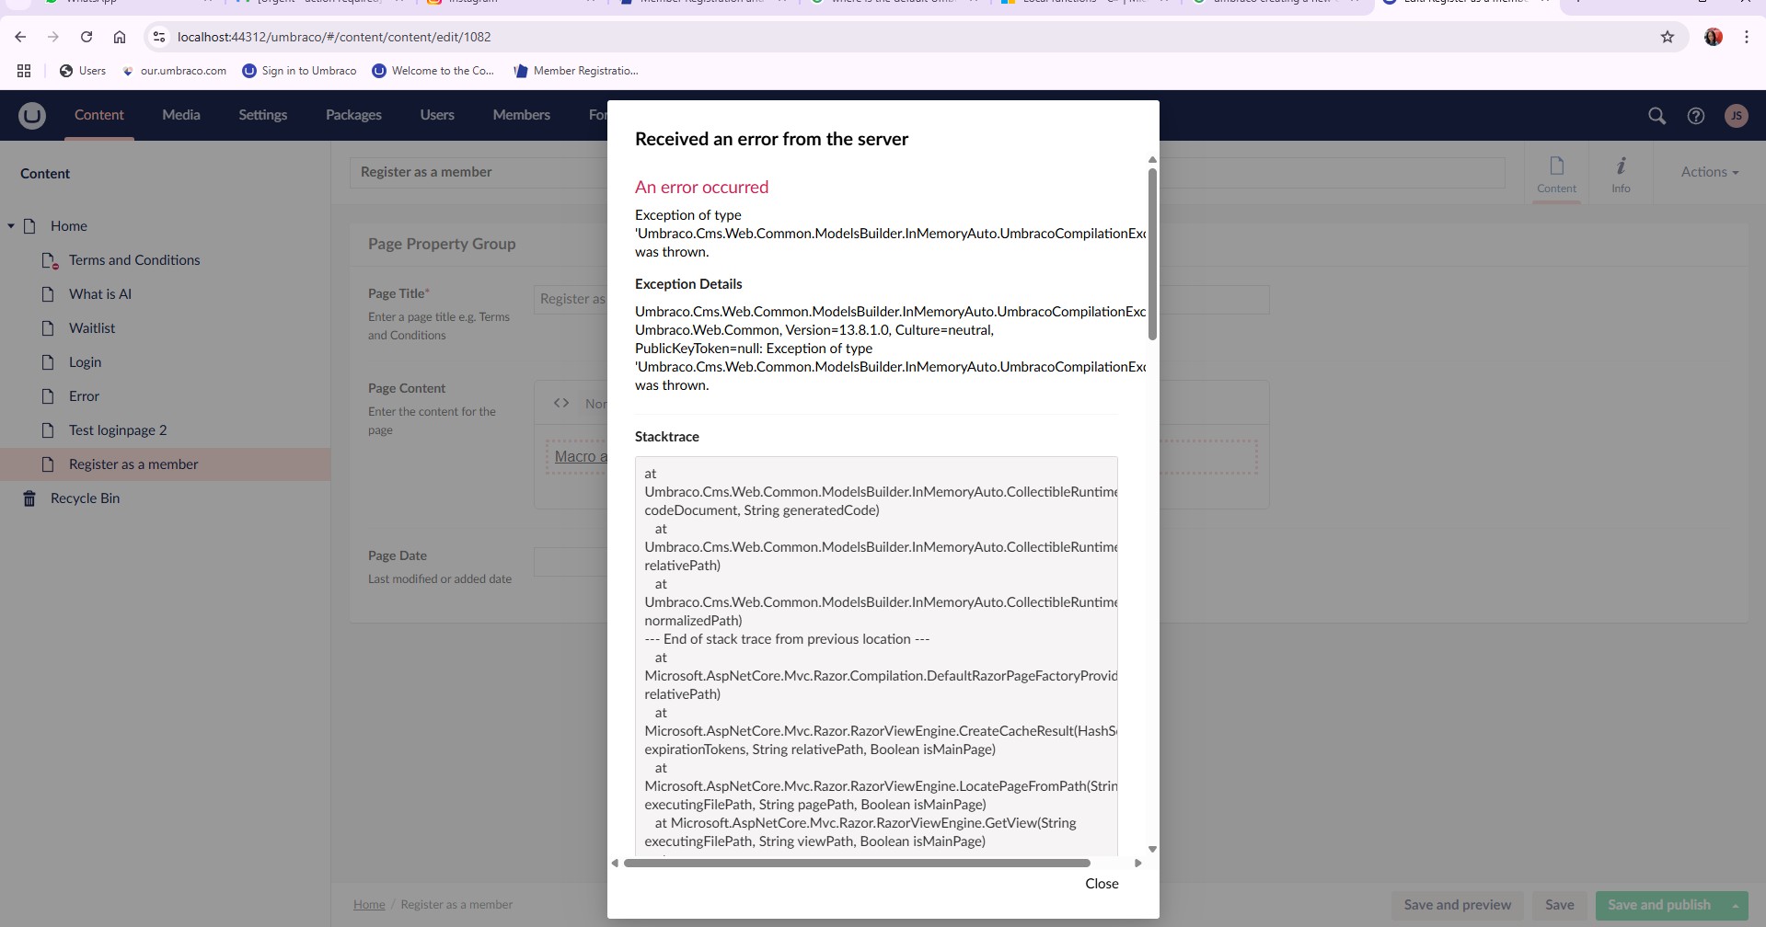Screen dimensions: 1766x927
Task: Click the Info app icon
Action: click(1621, 166)
